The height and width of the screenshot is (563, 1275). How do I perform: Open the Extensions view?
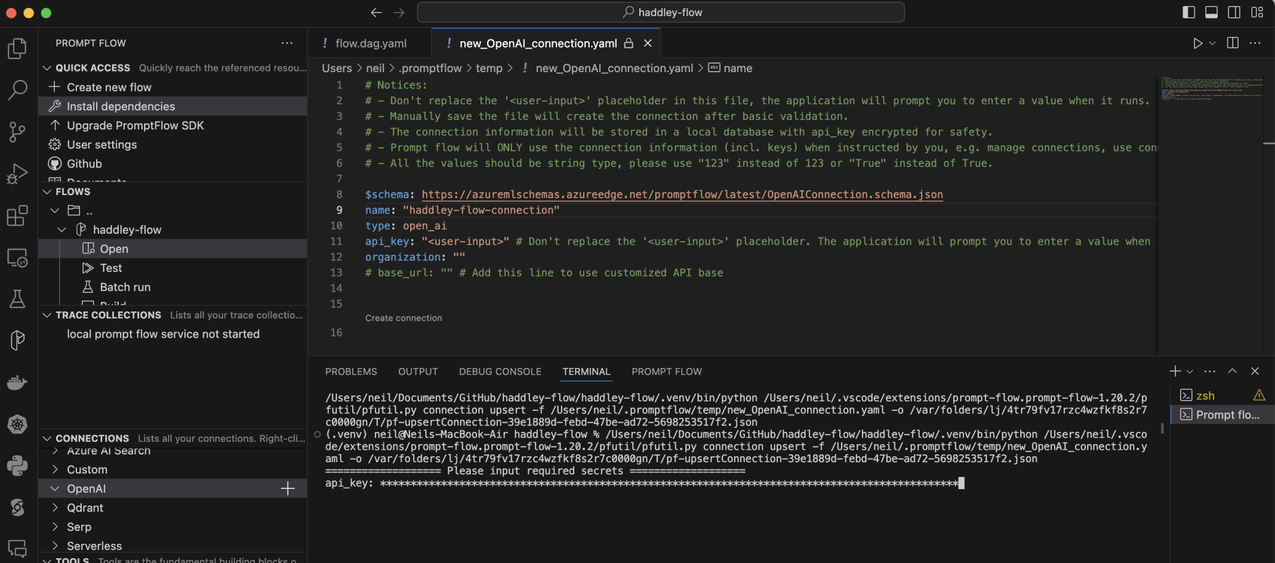17,215
